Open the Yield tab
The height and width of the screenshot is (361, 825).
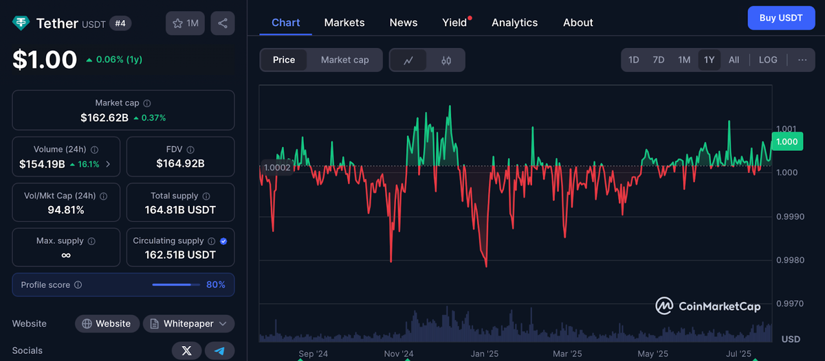pos(455,23)
